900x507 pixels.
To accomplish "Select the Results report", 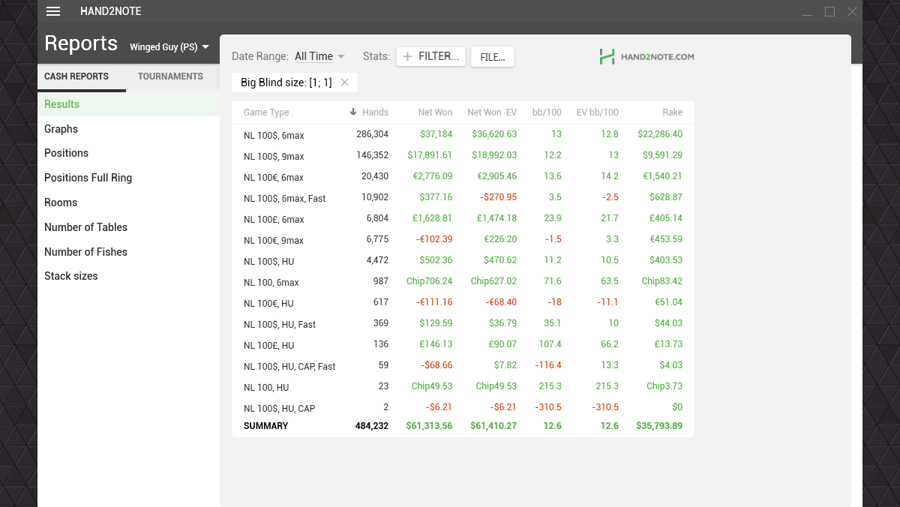I will 128,104.
